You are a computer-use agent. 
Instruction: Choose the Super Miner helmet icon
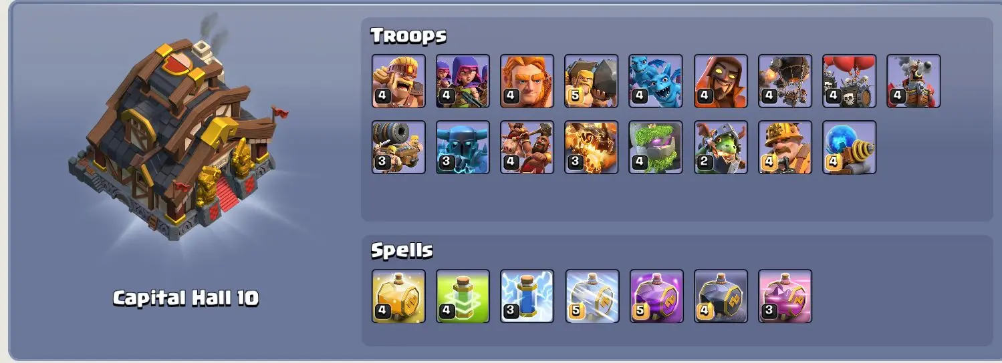[785, 147]
